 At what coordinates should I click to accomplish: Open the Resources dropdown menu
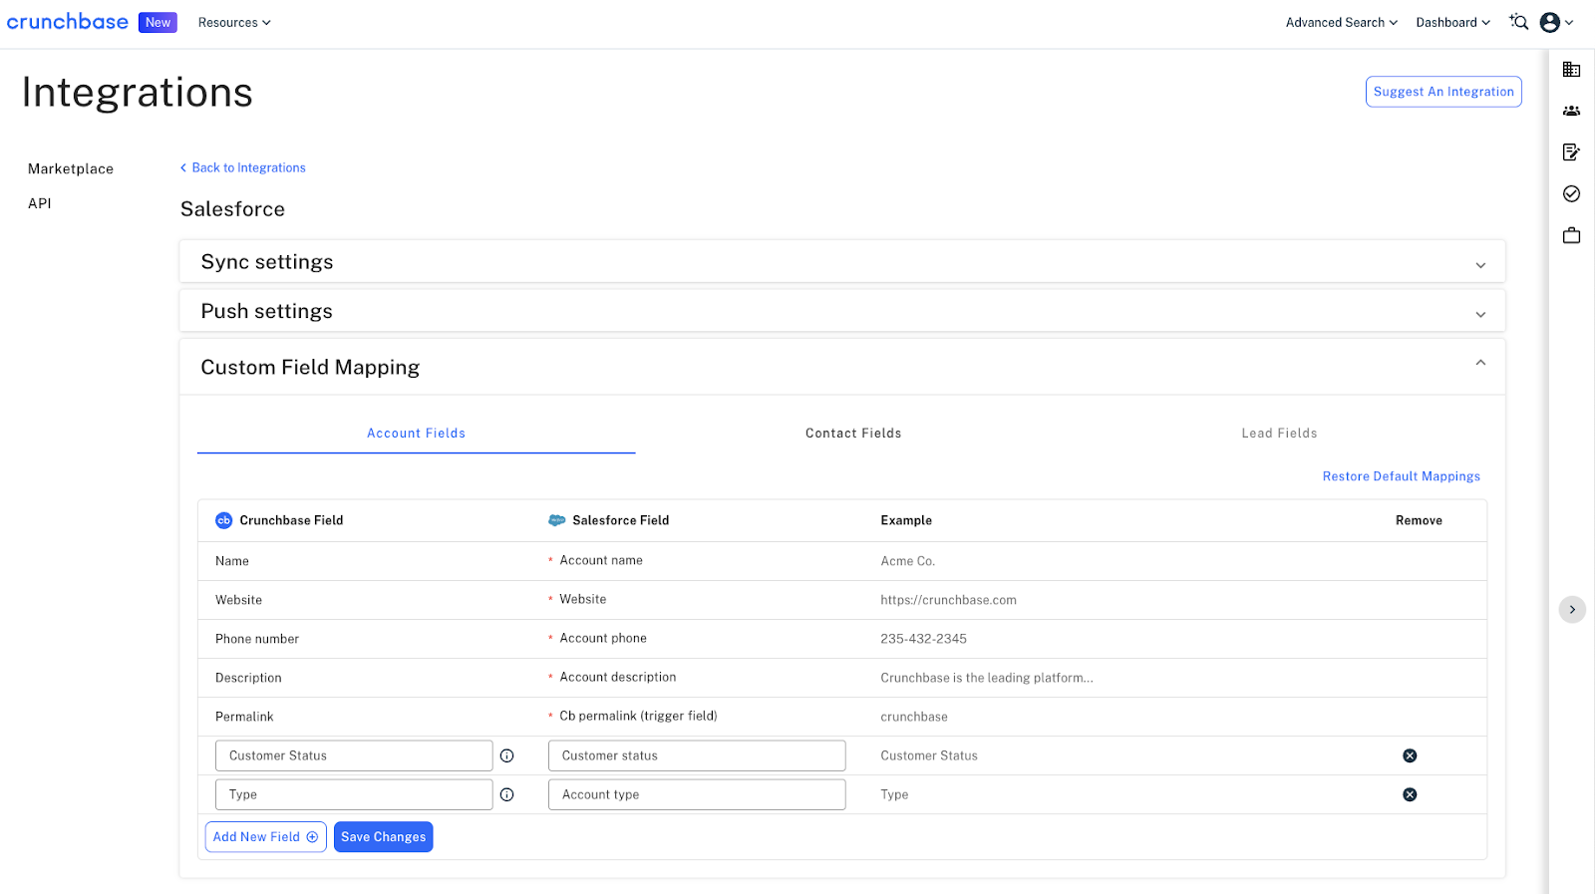tap(234, 22)
